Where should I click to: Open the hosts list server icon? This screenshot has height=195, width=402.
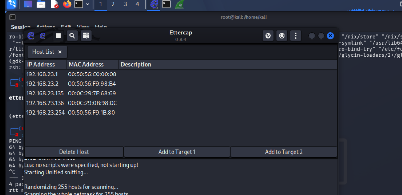(x=86, y=36)
